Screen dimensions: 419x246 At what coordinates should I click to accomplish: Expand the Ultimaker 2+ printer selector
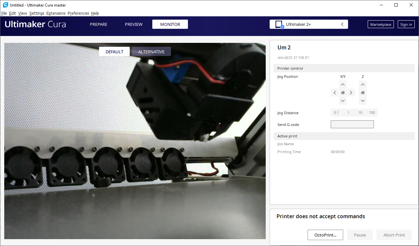click(x=342, y=24)
